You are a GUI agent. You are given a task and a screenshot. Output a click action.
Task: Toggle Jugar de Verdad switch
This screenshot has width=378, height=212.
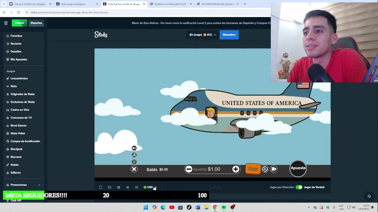299,187
